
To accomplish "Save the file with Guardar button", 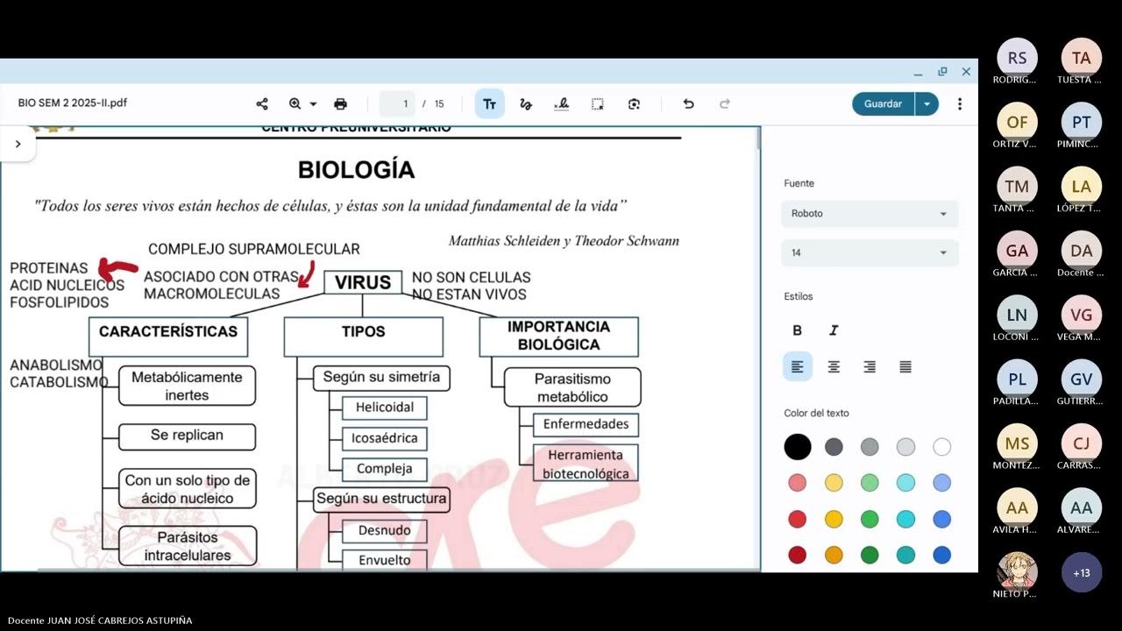I will pos(883,104).
